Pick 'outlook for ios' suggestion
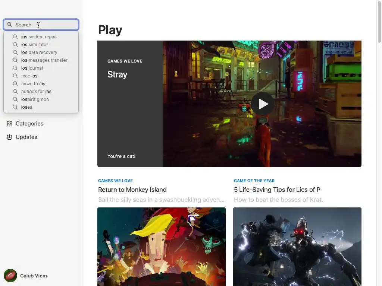 (41, 92)
